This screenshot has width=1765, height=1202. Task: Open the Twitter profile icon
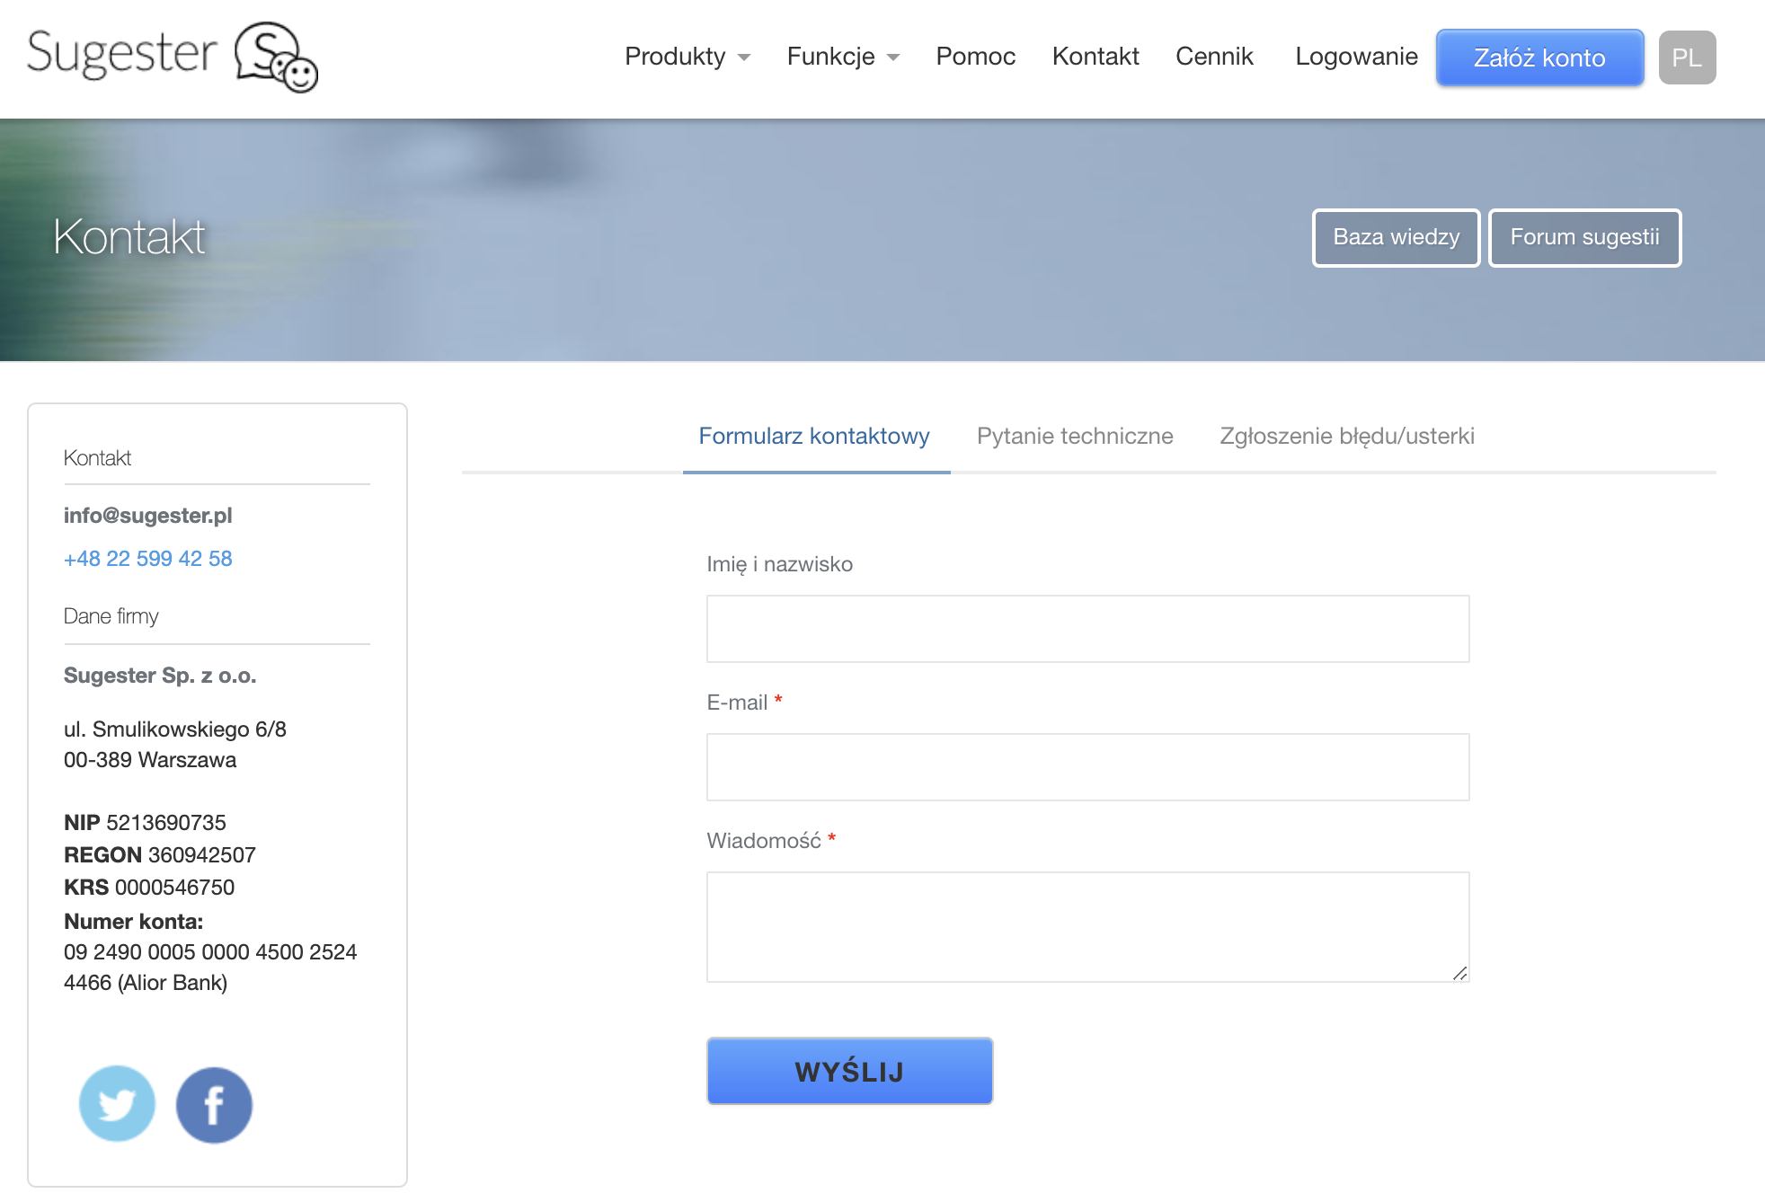(x=117, y=1103)
